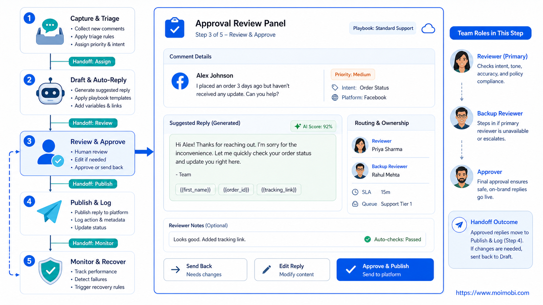Click into the suggested reply text box
Viewport: 543px width, 305px height.
253,168
